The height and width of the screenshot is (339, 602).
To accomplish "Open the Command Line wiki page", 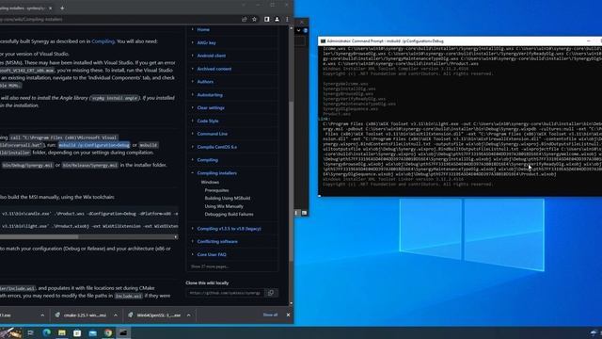I will coord(213,134).
